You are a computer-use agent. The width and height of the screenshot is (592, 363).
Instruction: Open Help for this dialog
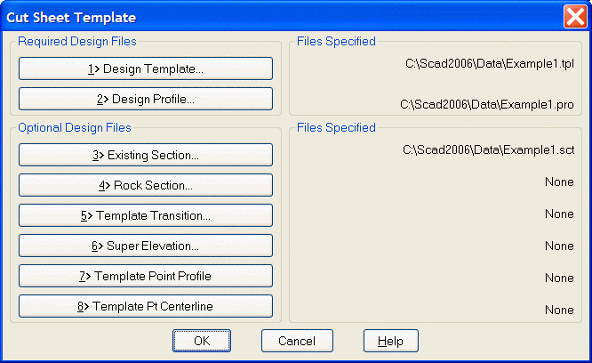(390, 341)
